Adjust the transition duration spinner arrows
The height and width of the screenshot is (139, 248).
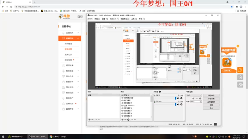201,102
